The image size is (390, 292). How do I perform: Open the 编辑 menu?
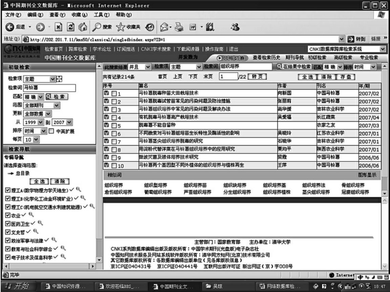coord(35,15)
